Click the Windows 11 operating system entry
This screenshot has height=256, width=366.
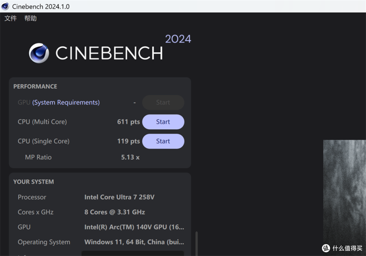134,242
